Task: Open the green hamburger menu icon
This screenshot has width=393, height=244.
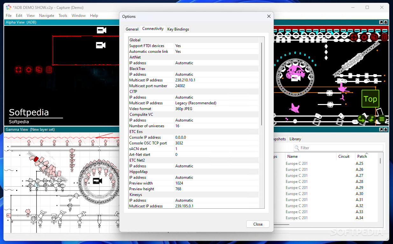Action: [x=382, y=119]
